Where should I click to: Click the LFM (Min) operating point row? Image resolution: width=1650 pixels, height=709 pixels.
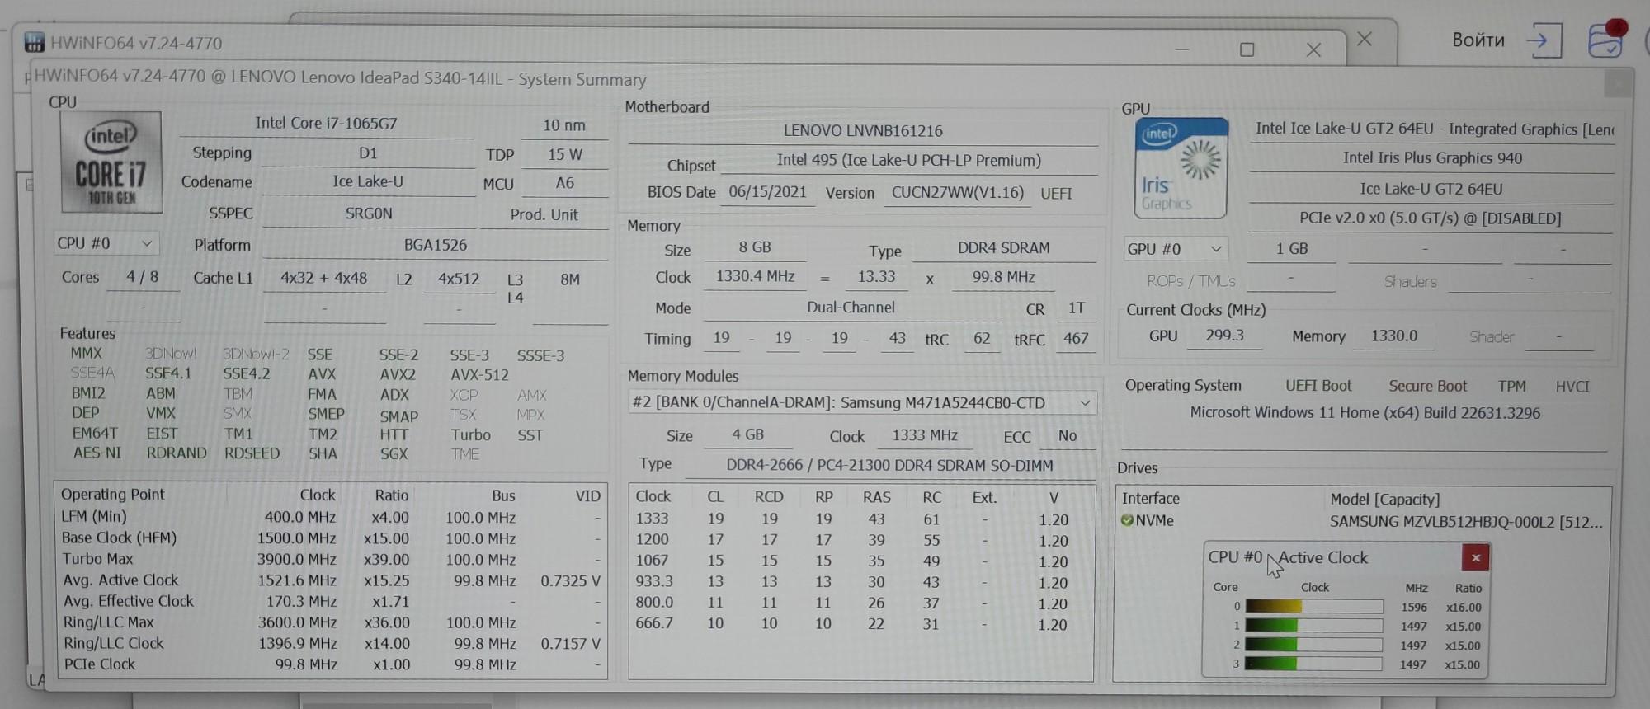coord(332,517)
